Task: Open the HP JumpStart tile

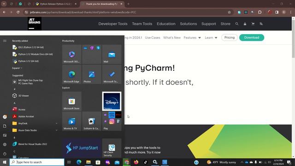Action: (82, 148)
